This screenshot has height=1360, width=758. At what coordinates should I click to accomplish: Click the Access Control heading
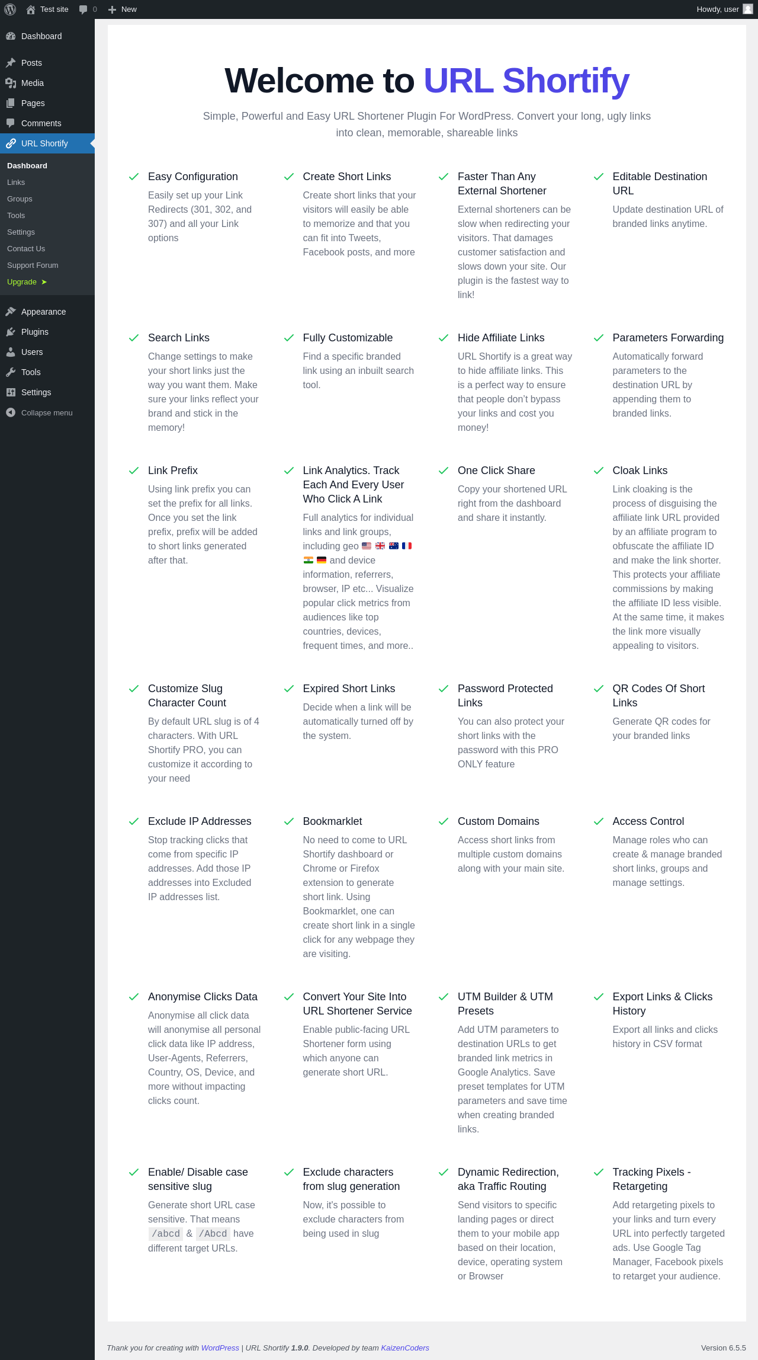[648, 821]
